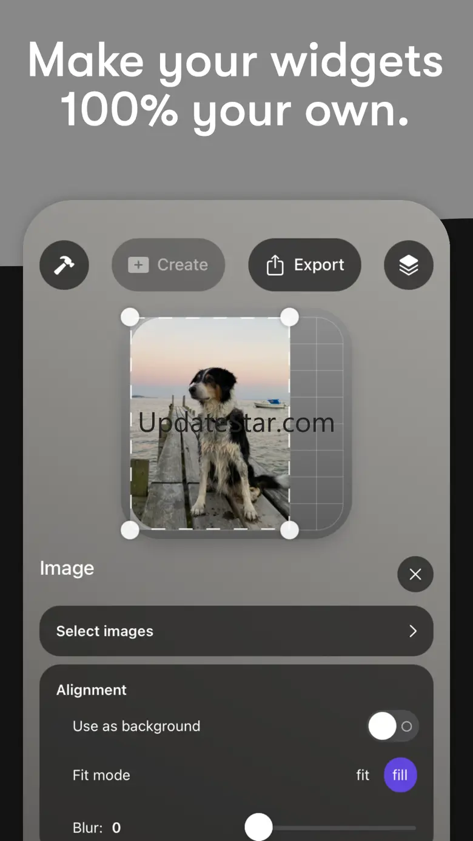Select the top-right resize handle

click(x=289, y=317)
